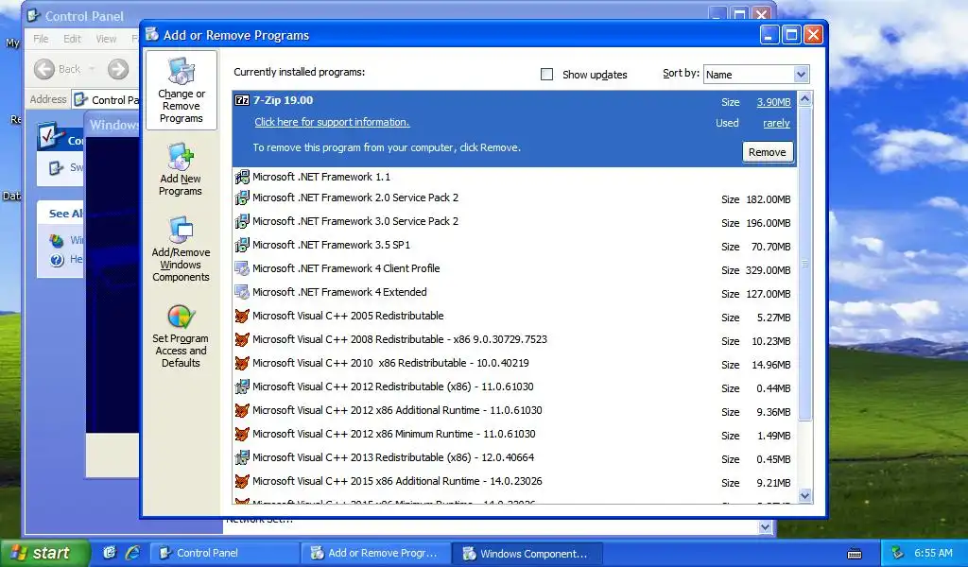Toggle the Show updates checkbox

[x=546, y=75]
